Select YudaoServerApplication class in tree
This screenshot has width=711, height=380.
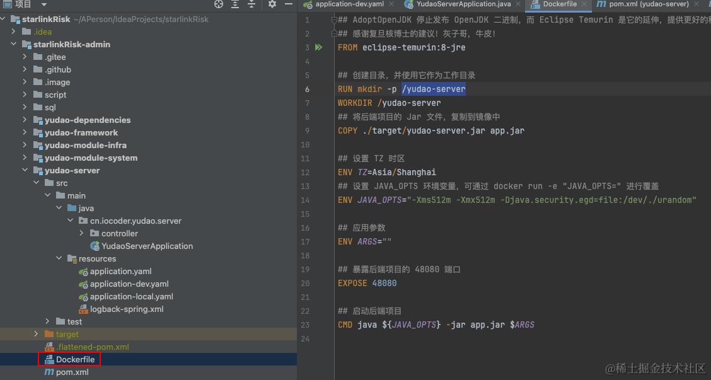pos(147,246)
